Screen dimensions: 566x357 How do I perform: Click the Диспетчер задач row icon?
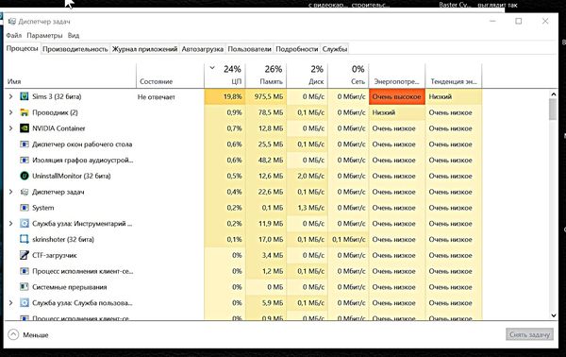coord(25,192)
